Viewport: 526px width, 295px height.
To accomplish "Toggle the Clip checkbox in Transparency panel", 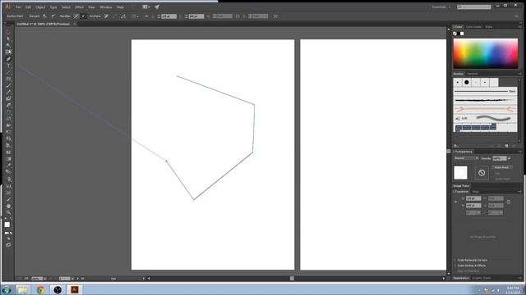I will [494, 174].
